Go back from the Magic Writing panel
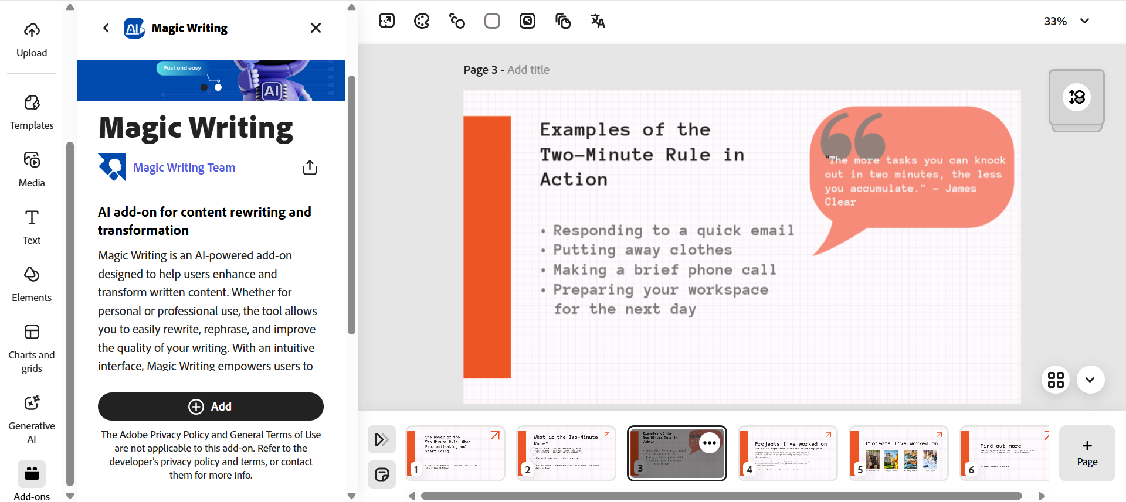 (106, 28)
